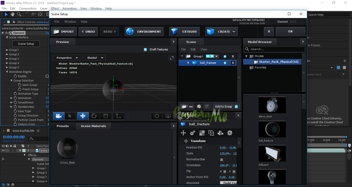Click the Scale value in Transform section
The height and width of the screenshot is (187, 352).
tap(224, 153)
